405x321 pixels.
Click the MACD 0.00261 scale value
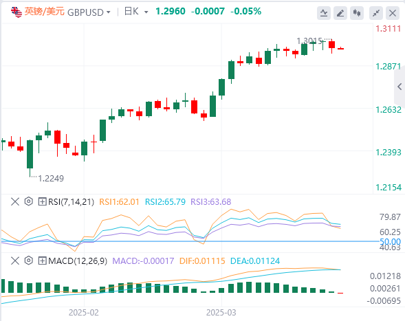pos(385,289)
